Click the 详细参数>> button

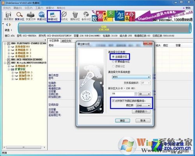141,112
